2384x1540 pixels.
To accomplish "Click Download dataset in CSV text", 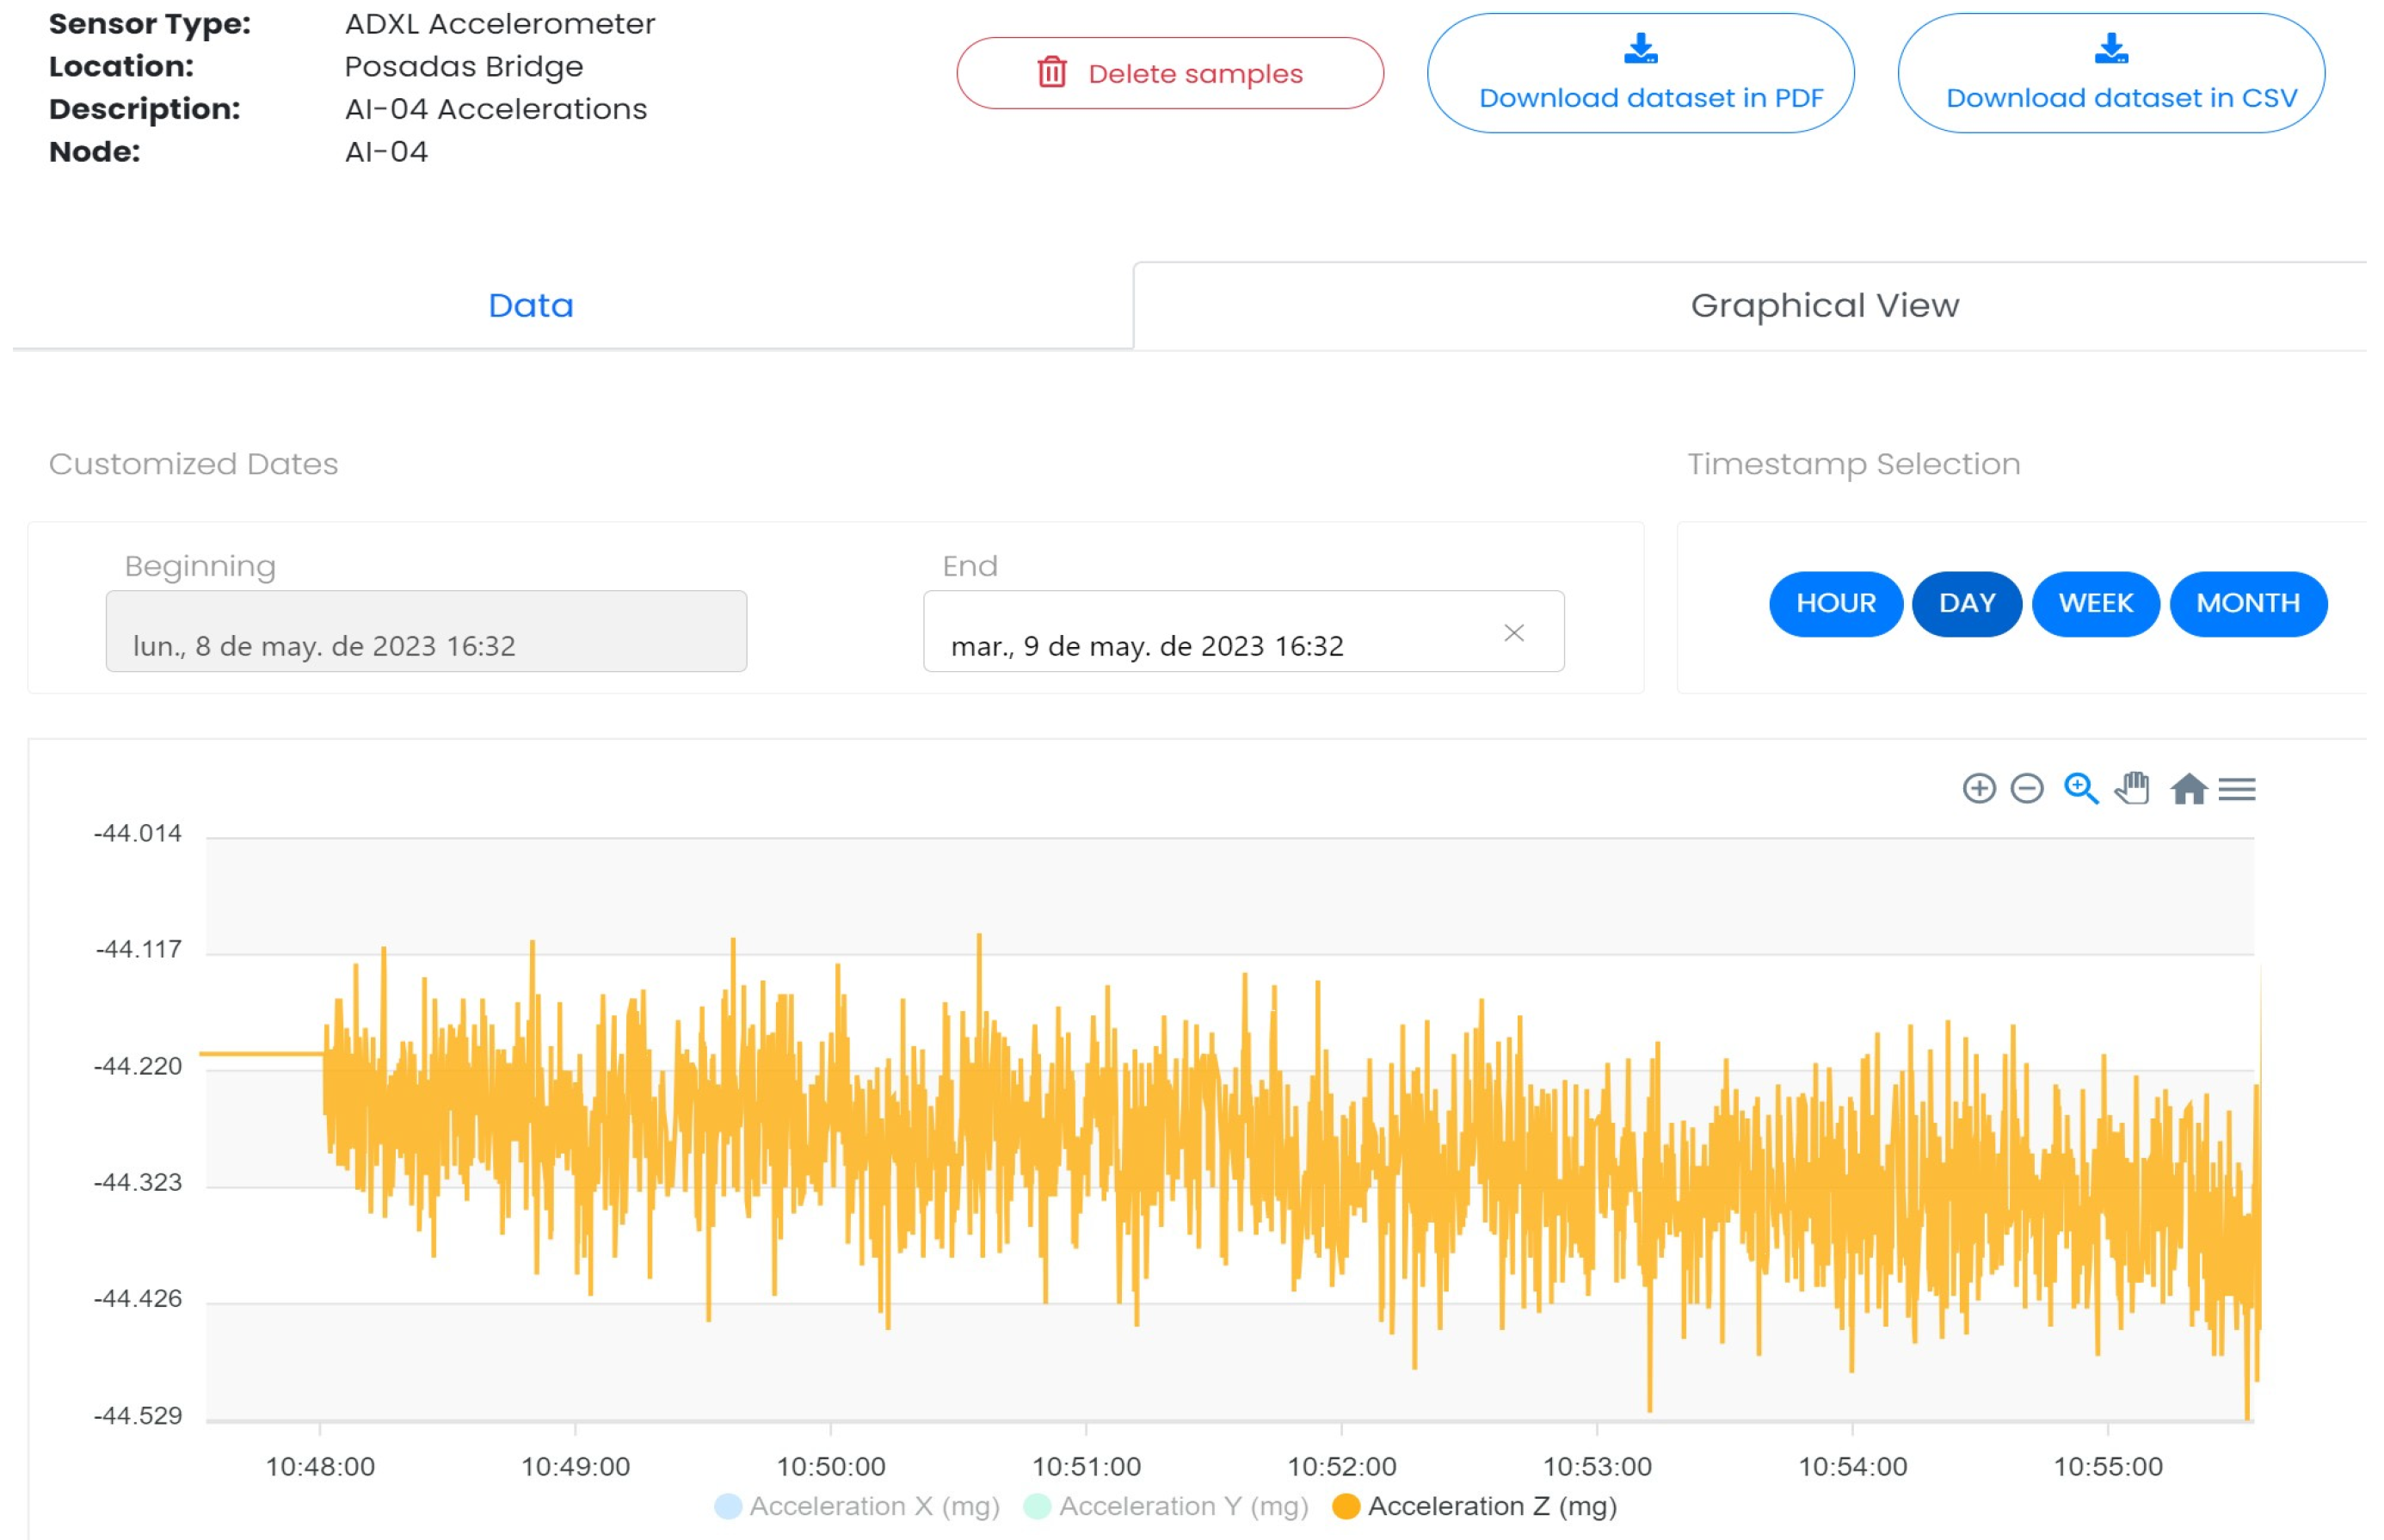I will coord(2121,98).
